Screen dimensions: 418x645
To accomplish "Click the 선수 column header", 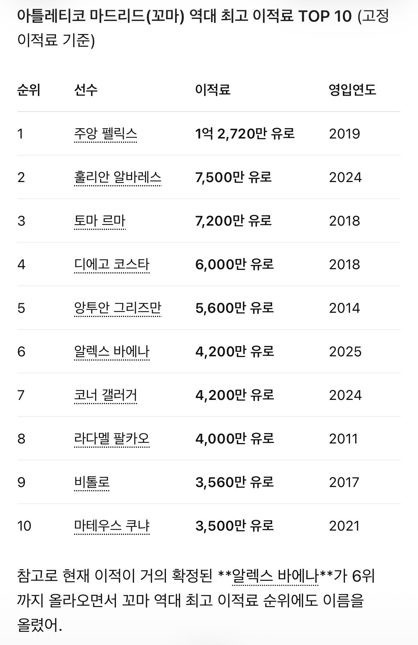I will [x=86, y=90].
